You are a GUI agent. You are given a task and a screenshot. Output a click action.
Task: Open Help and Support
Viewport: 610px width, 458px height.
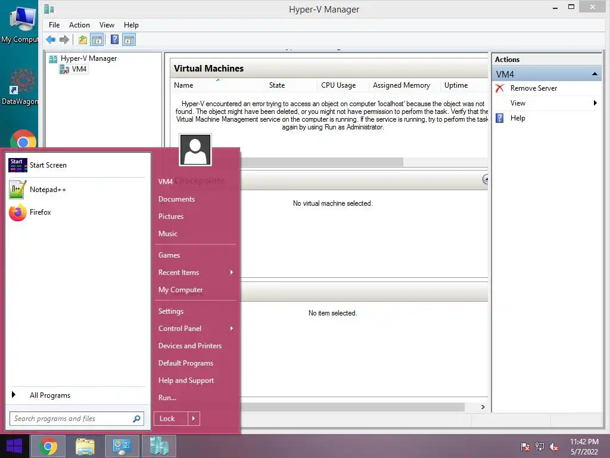(186, 380)
